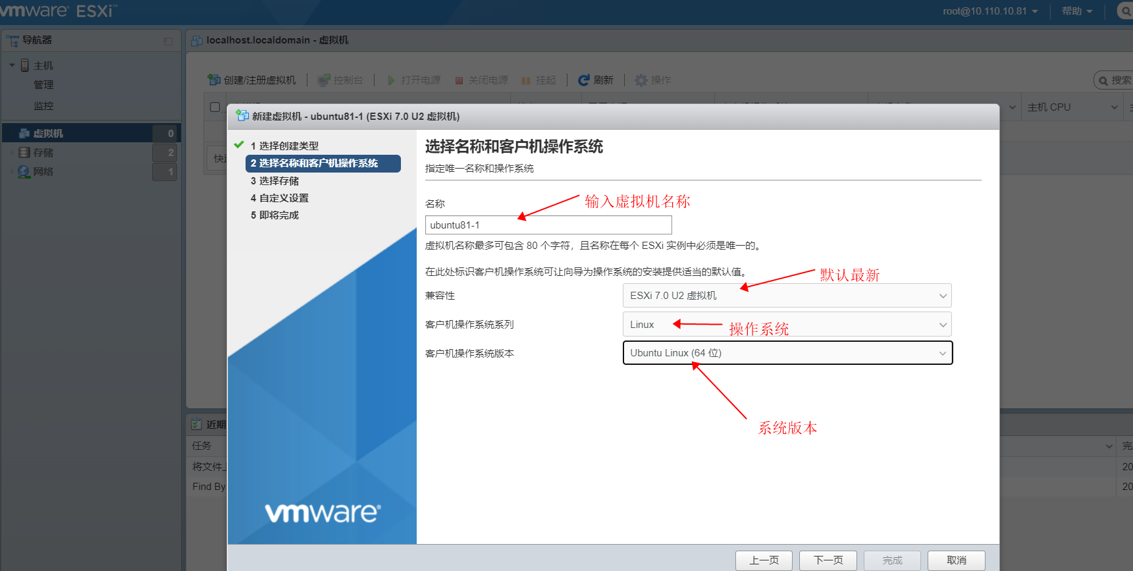Image resolution: width=1133 pixels, height=571 pixels.
Task: Click the suspend (挂起) pause icon
Action: (x=526, y=80)
